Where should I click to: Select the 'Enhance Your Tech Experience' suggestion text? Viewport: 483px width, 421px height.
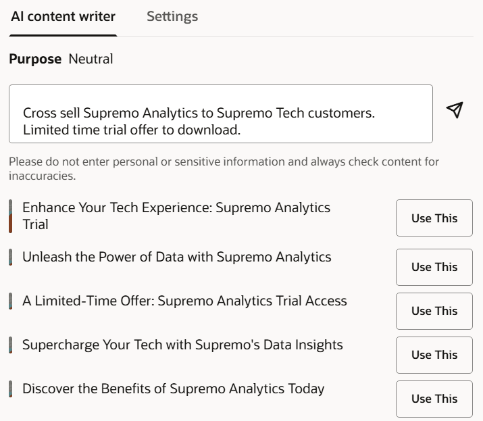pos(176,216)
